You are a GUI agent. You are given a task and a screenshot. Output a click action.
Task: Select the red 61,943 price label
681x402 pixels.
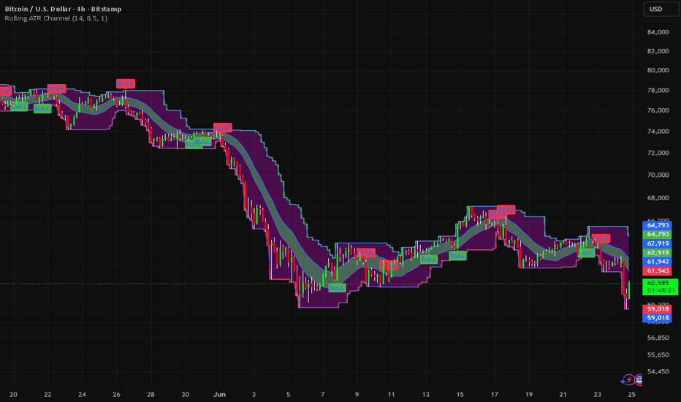point(657,270)
